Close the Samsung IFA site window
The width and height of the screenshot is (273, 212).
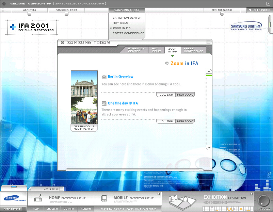[x=268, y=3]
